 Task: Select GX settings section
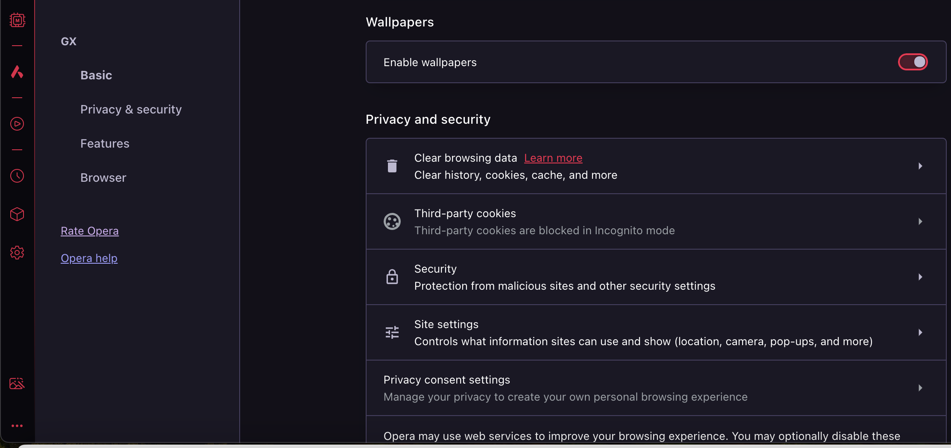click(x=69, y=41)
